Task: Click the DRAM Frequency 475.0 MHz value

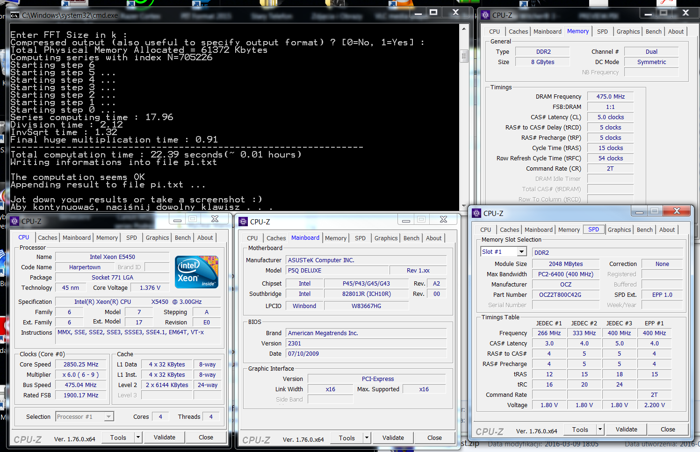Action: coord(610,96)
